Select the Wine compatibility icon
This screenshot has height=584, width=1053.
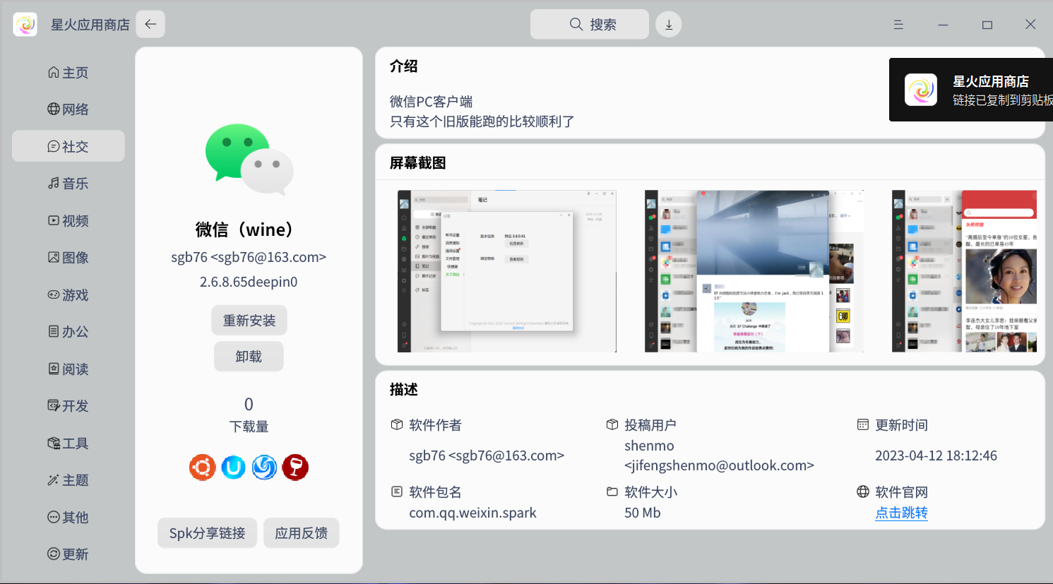click(x=295, y=467)
